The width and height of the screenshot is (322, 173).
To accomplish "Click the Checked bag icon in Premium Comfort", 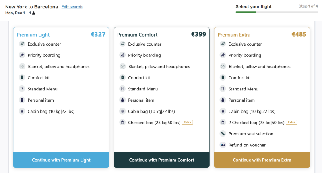I will pos(122,123).
